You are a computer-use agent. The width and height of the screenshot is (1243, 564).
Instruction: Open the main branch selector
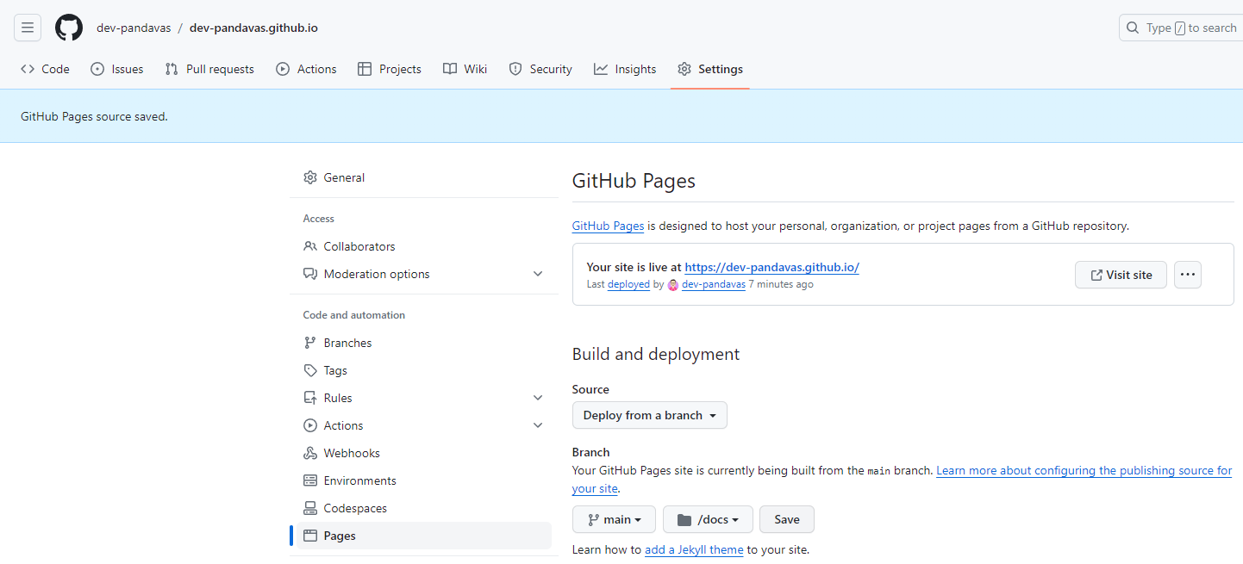pos(614,518)
